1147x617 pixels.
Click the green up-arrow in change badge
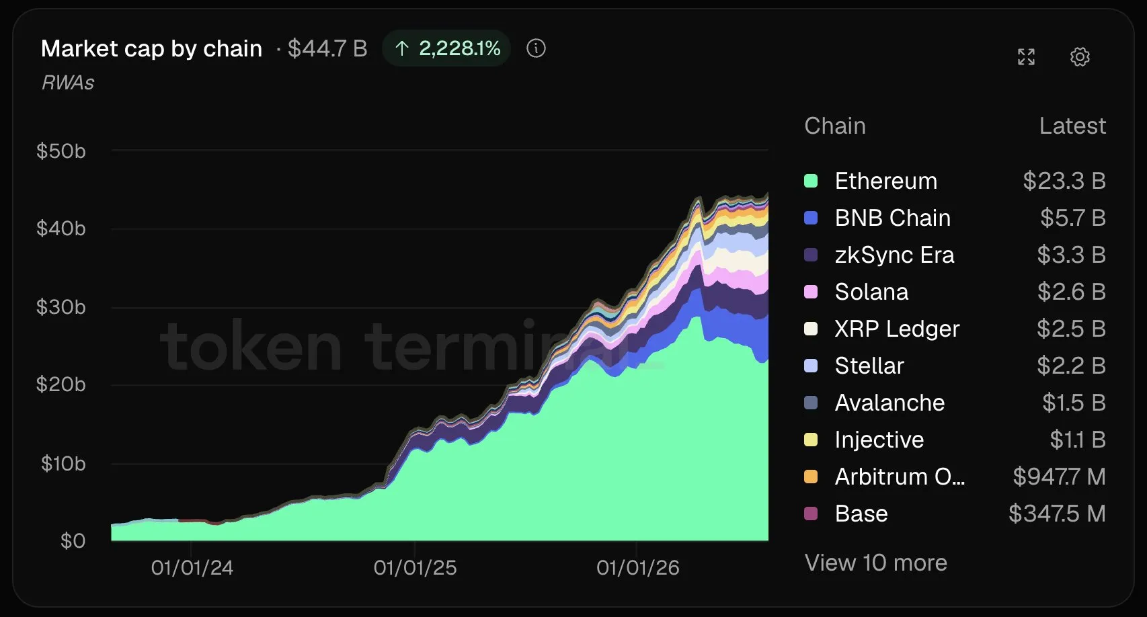(x=402, y=48)
